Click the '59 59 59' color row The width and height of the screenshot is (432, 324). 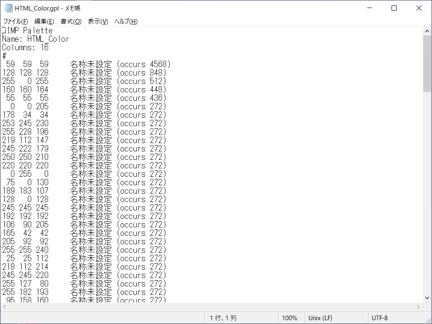click(86, 65)
